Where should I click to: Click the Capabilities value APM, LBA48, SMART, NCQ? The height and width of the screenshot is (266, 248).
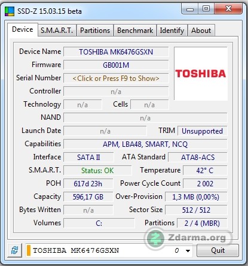click(145, 144)
